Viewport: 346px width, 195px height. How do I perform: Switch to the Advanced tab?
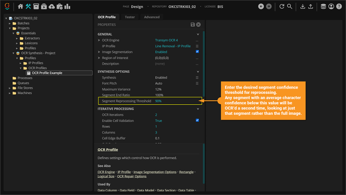coord(151,17)
